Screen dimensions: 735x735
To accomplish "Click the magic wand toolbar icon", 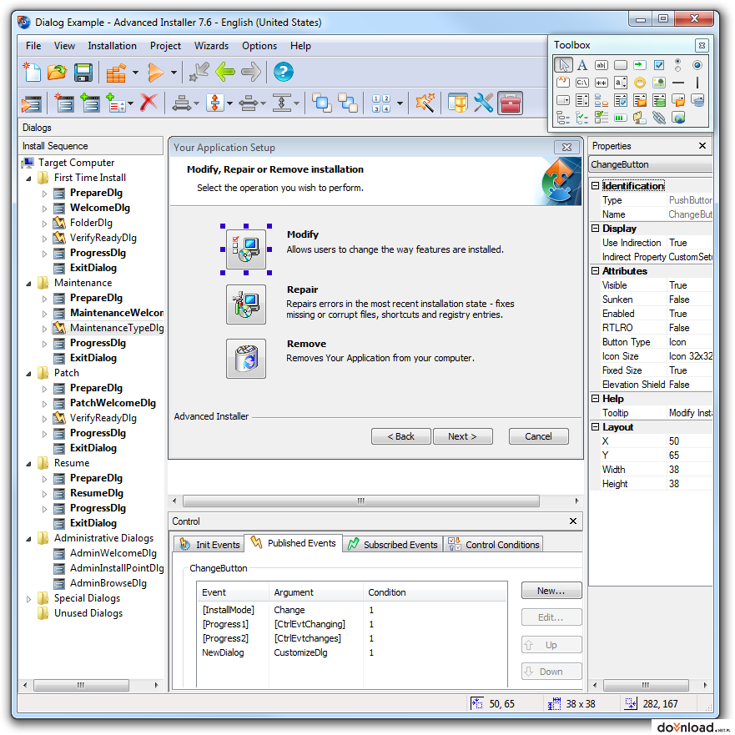I will tap(425, 103).
